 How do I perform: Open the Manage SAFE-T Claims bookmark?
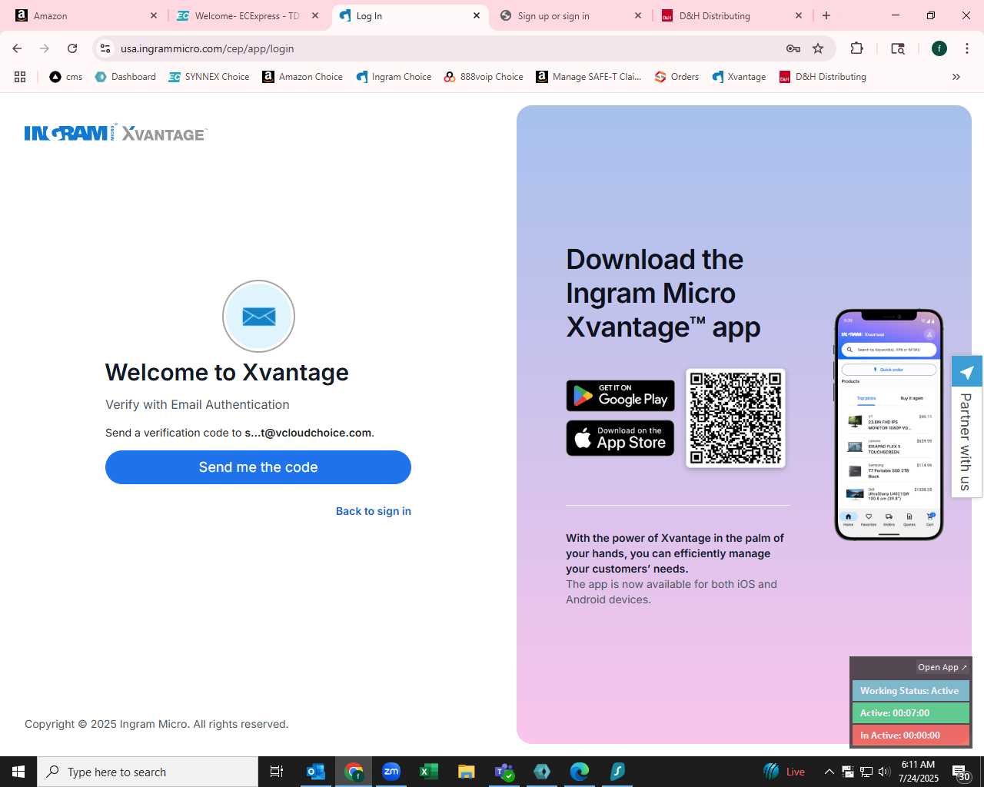pos(589,77)
